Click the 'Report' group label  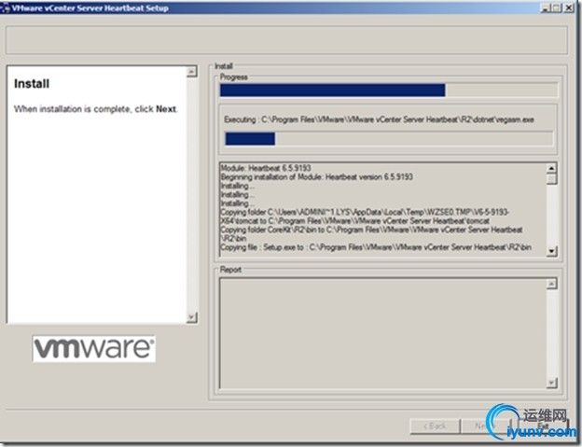230,270
